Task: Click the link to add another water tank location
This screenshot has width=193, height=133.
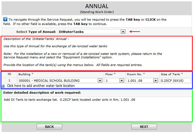Action: coord(41,86)
